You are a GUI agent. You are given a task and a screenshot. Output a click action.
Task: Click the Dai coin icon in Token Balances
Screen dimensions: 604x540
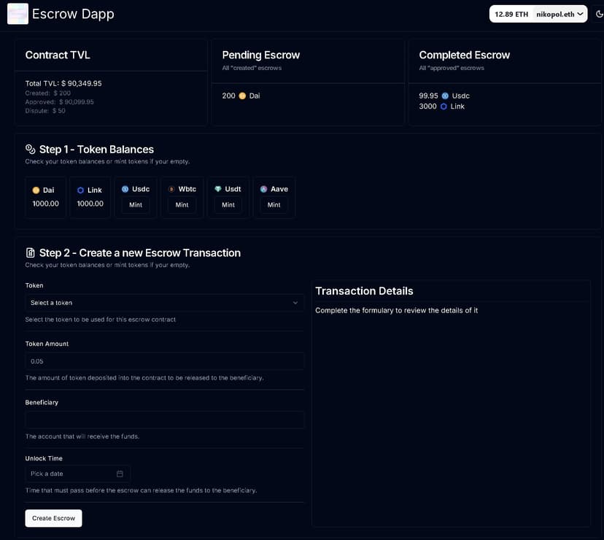pyautogui.click(x=35, y=190)
